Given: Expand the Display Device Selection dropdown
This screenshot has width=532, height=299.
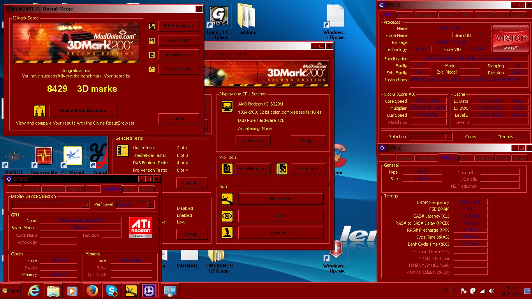Looking at the screenshot, I should (x=86, y=205).
